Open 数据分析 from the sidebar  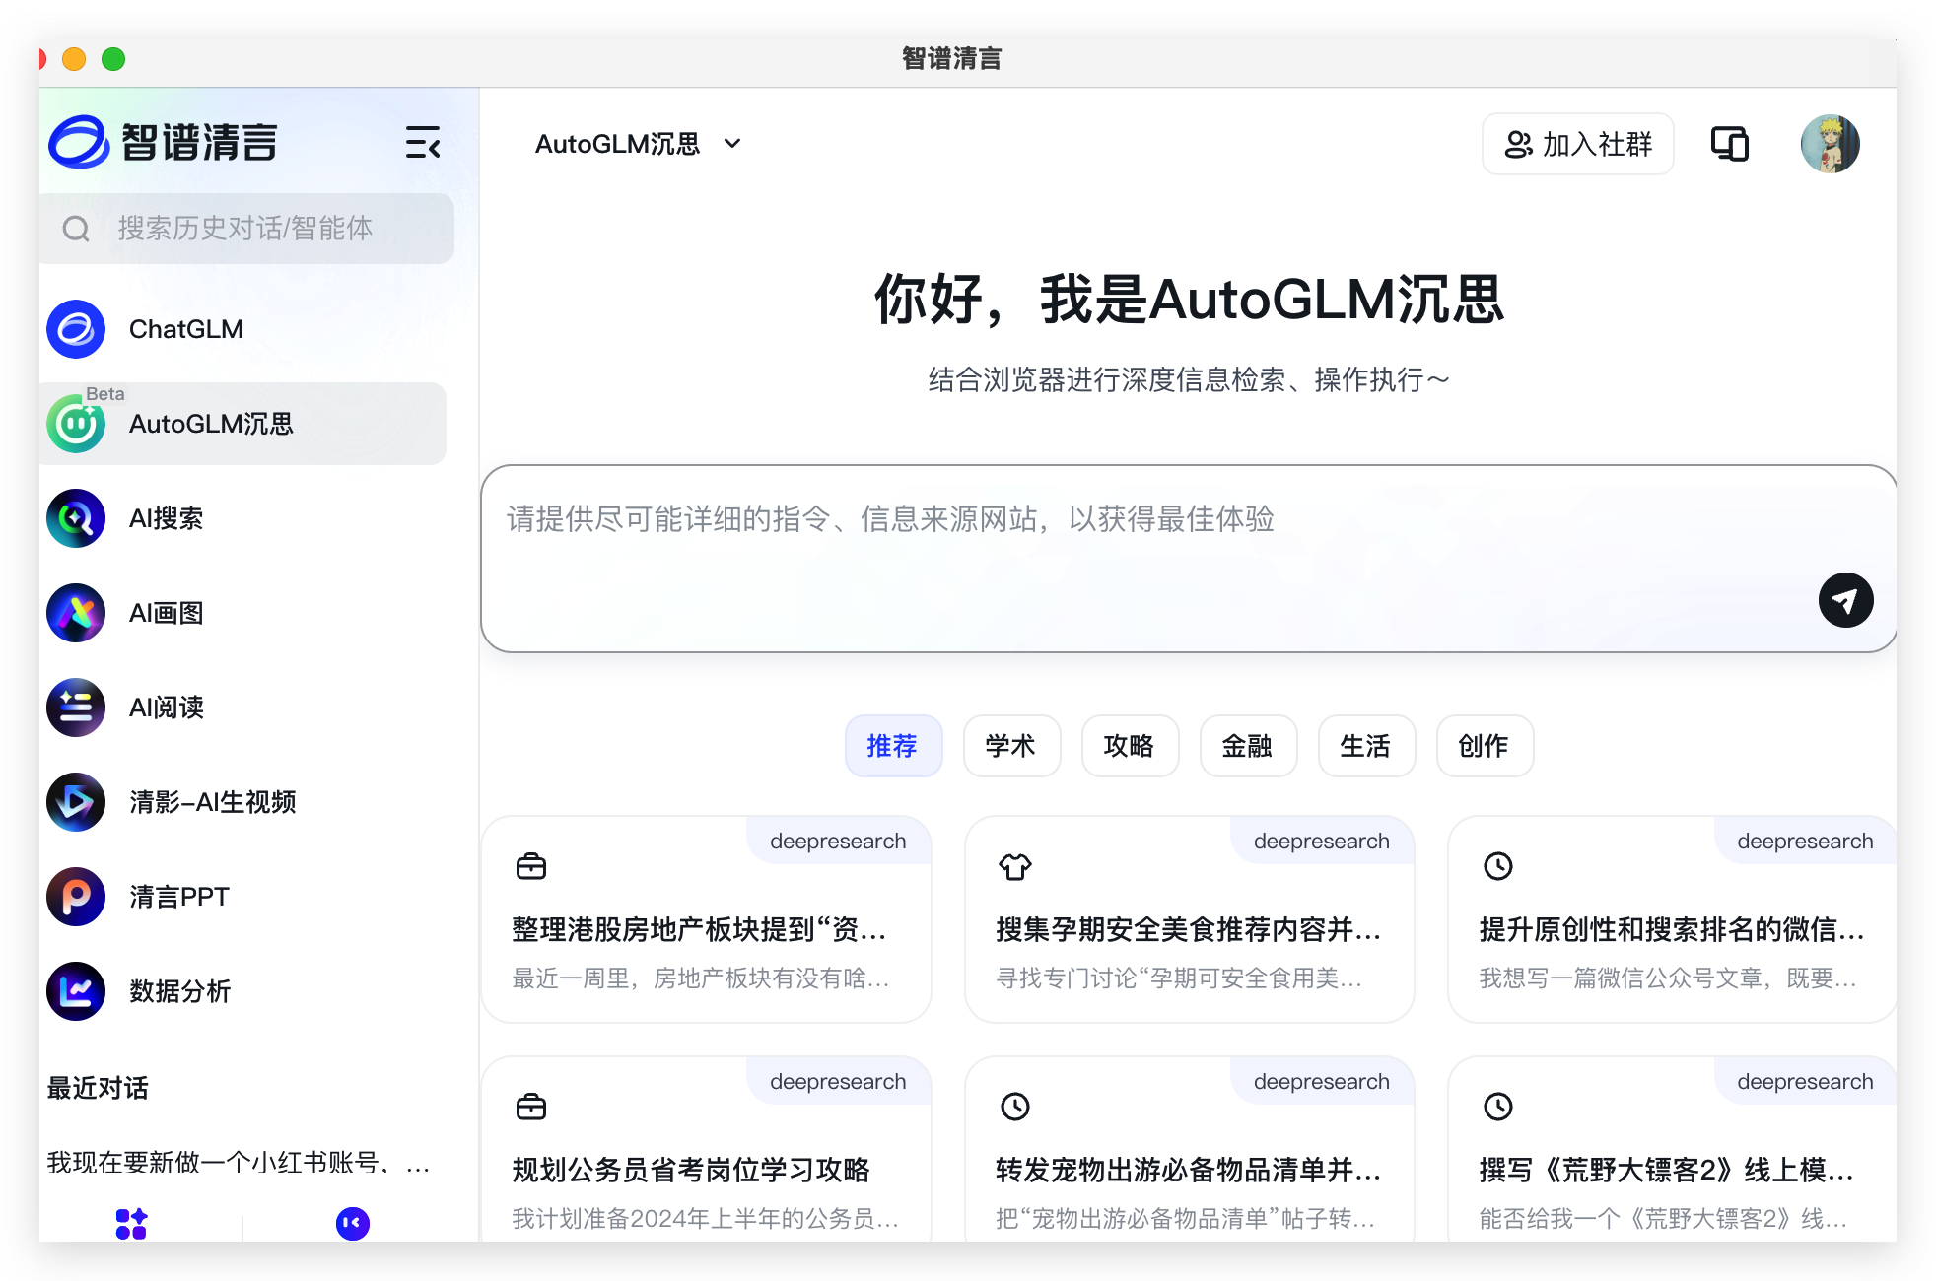(x=76, y=991)
